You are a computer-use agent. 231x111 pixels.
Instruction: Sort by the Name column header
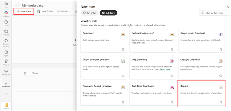(35, 73)
